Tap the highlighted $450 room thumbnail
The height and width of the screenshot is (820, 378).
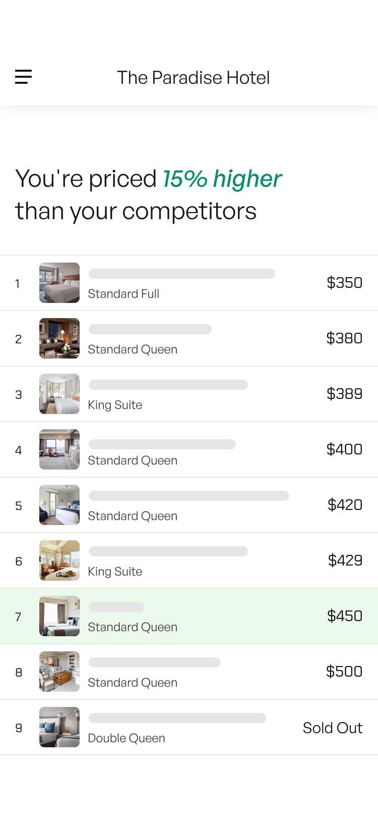pos(59,616)
